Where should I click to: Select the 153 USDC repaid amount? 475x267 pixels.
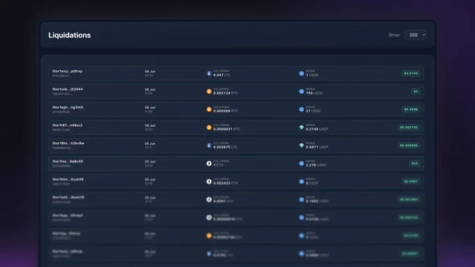[x=314, y=93]
